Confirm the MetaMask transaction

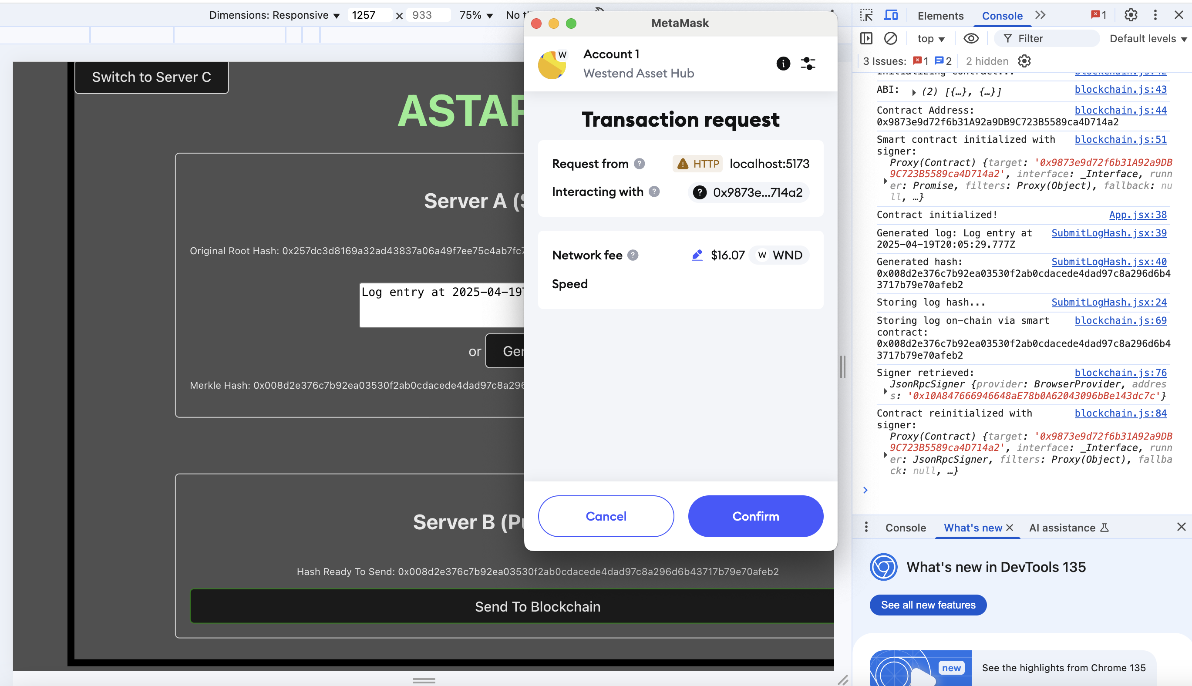pyautogui.click(x=755, y=516)
